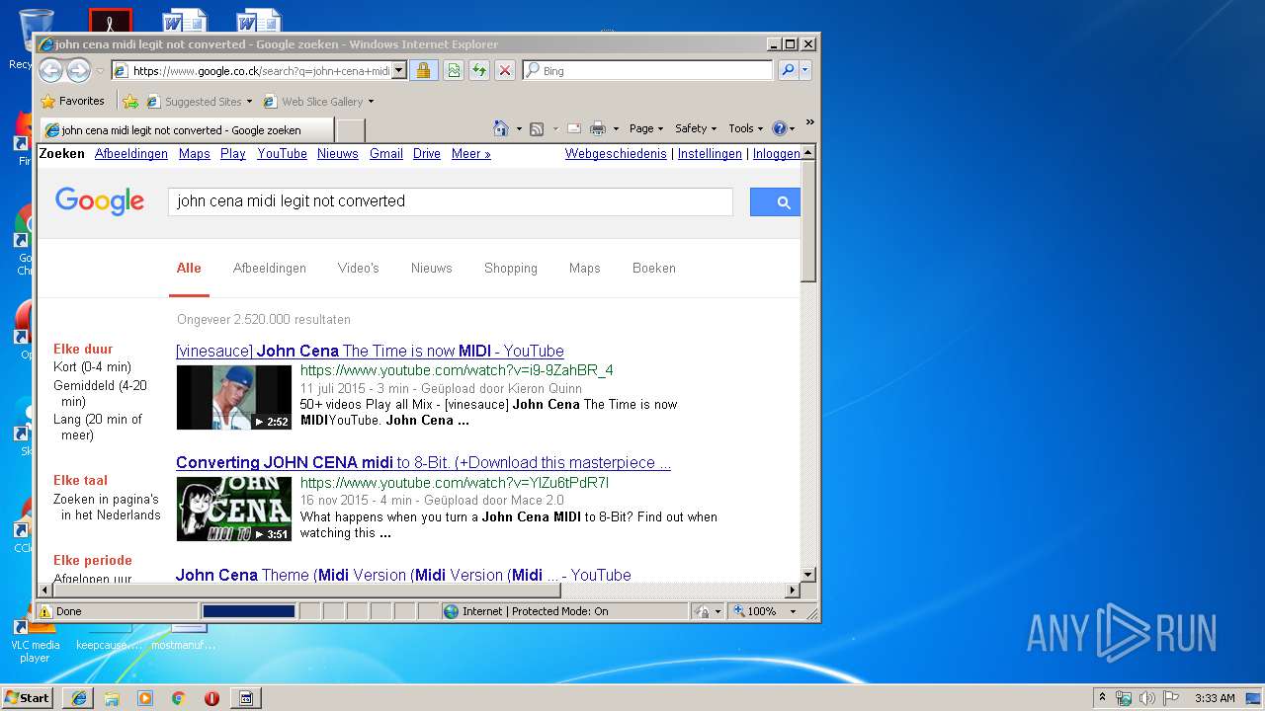The image size is (1265, 711).
Task: Click the Read Mail envelope icon
Action: point(573,128)
